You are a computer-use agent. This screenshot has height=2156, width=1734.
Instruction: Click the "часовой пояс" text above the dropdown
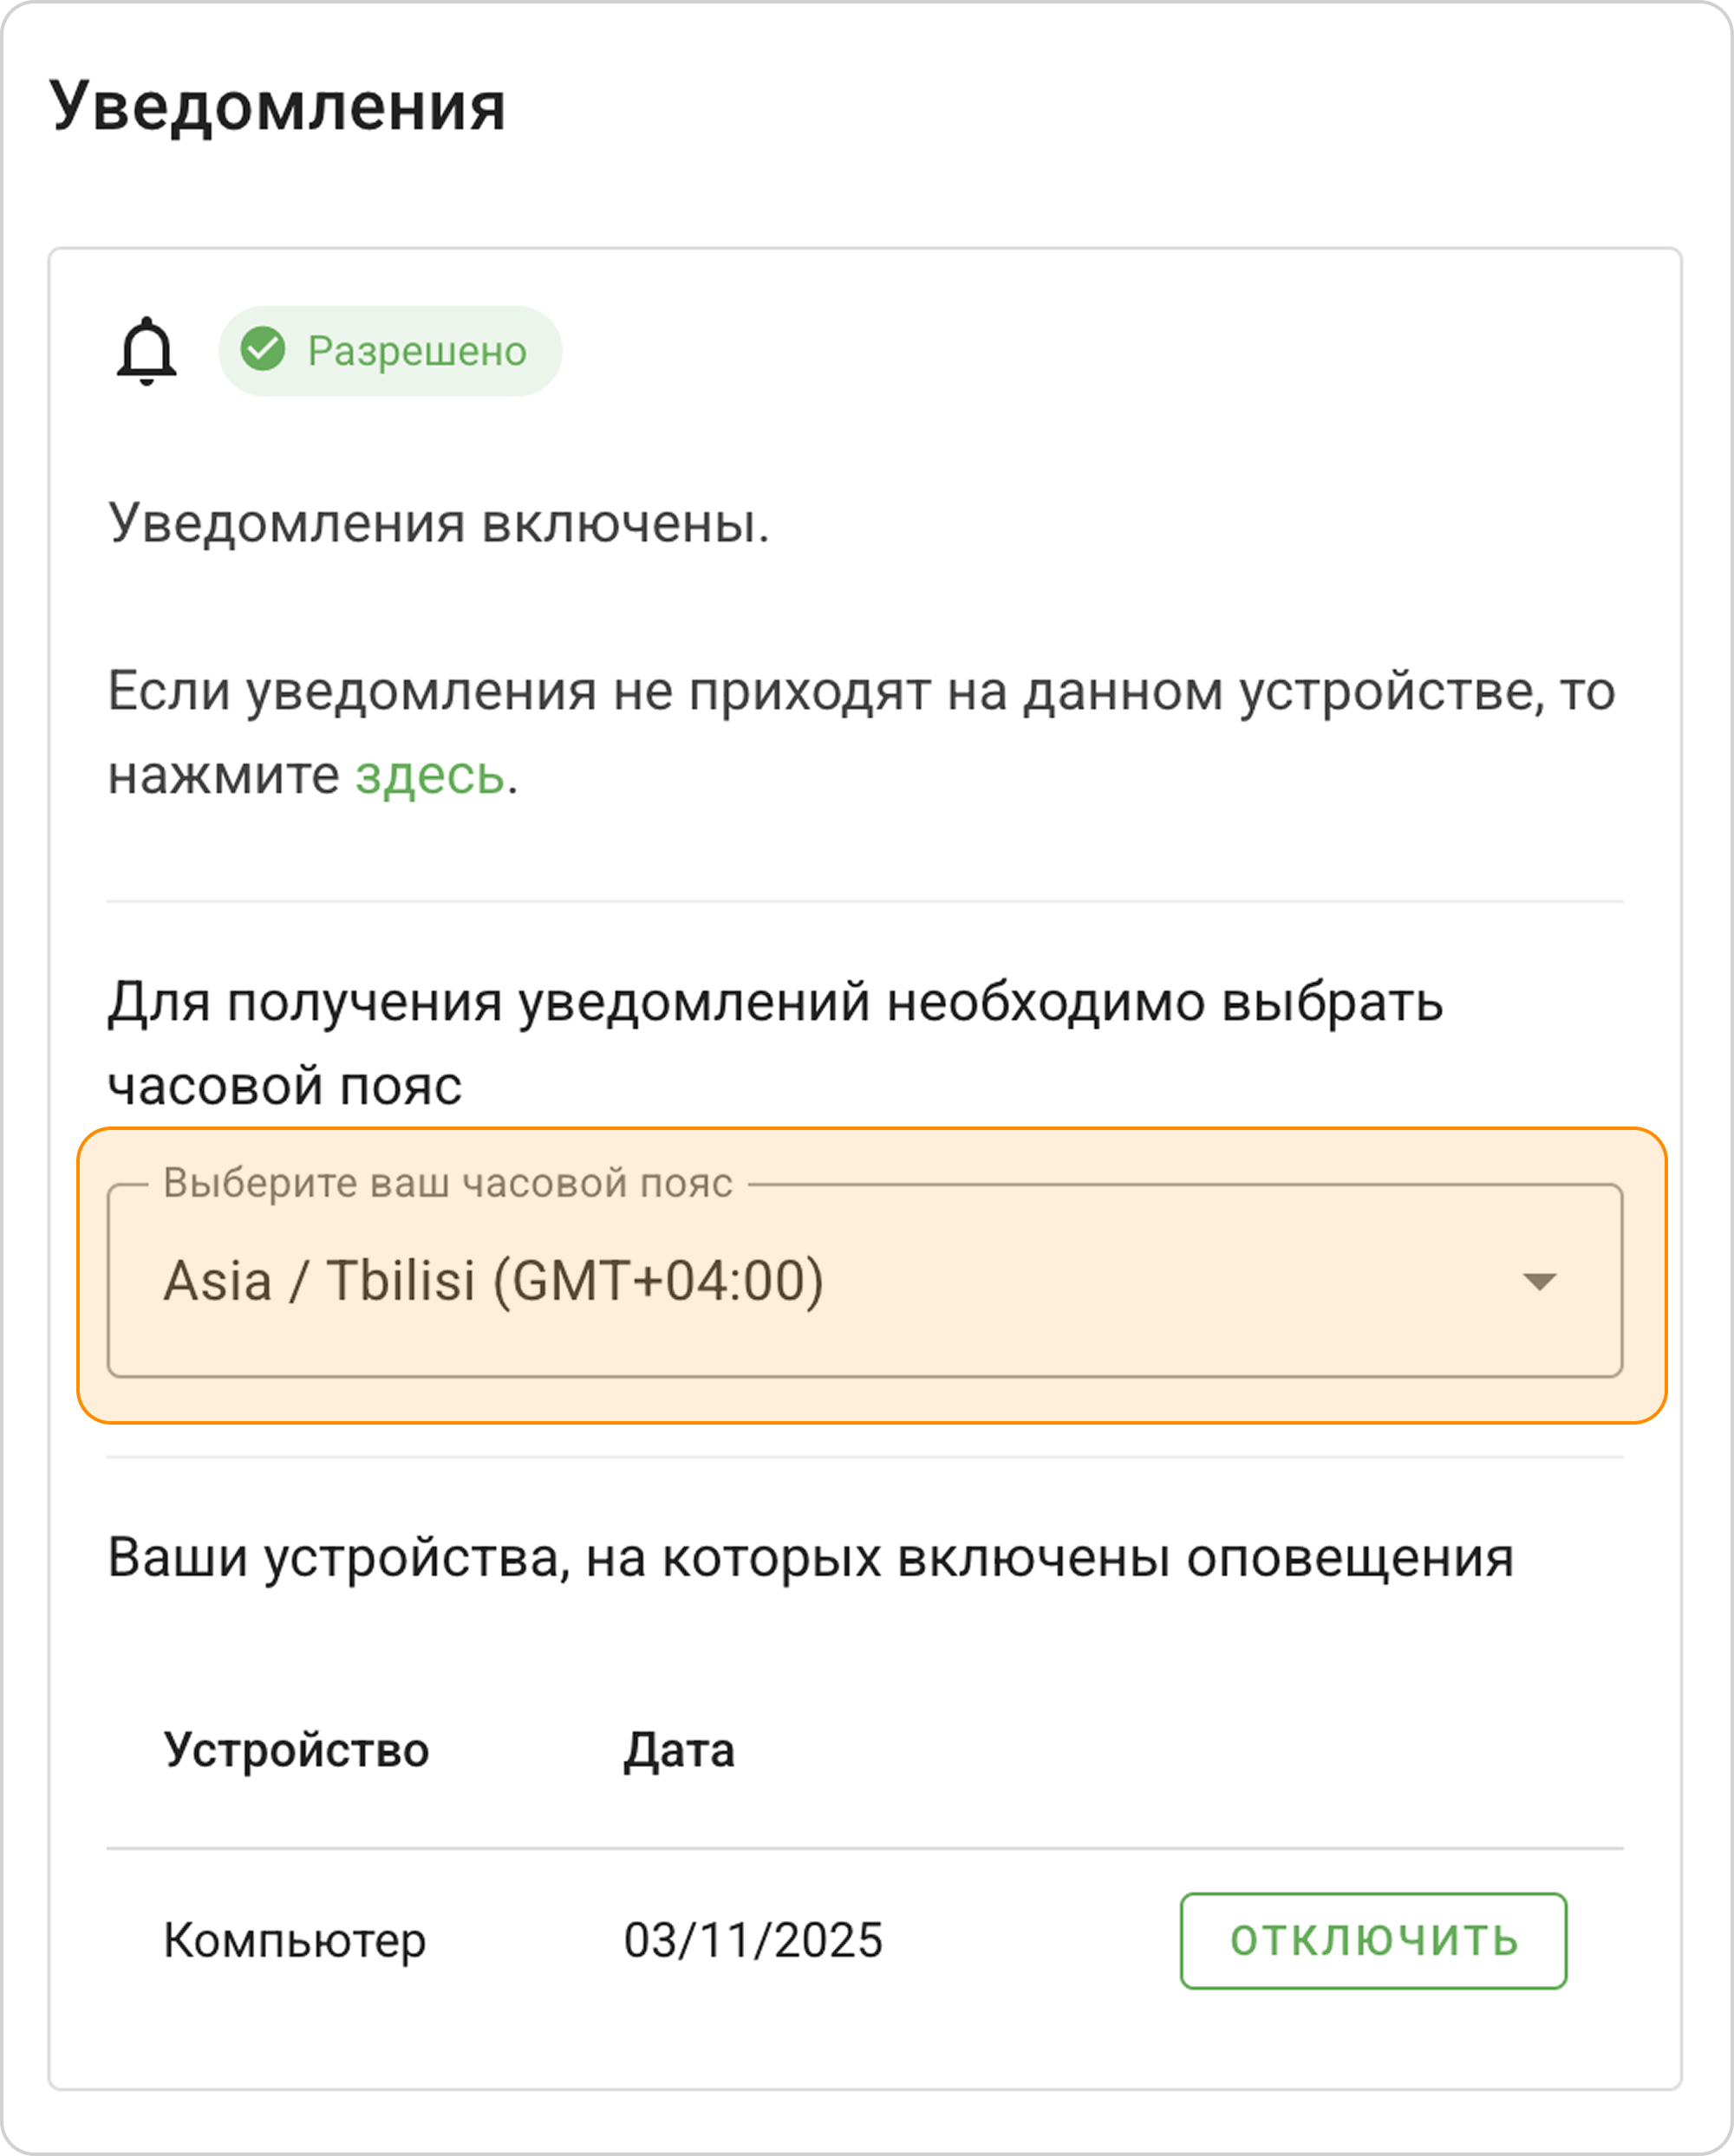pyautogui.click(x=284, y=1086)
